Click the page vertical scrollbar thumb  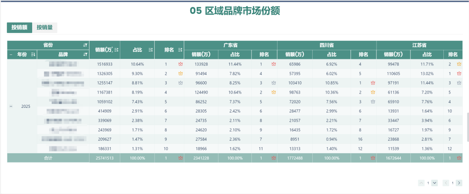click(x=468, y=127)
